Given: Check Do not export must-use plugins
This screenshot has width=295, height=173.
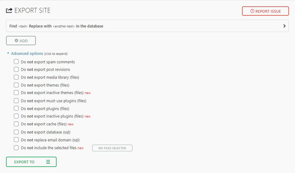Looking at the screenshot, I should pos(17,101).
